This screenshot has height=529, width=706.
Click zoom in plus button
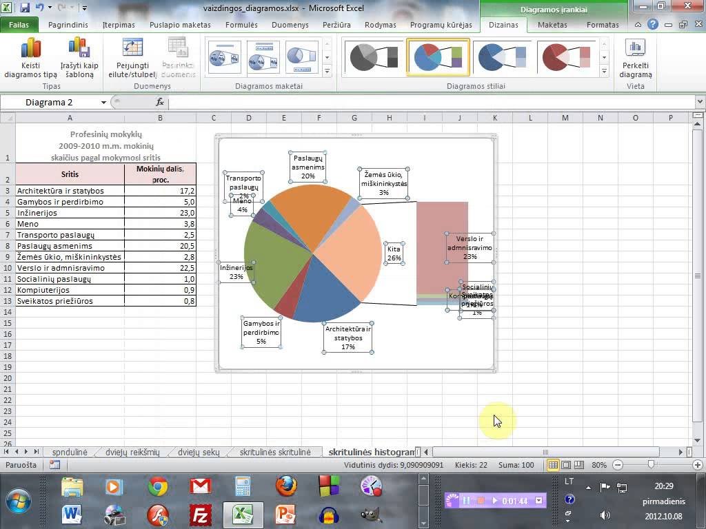(698, 465)
